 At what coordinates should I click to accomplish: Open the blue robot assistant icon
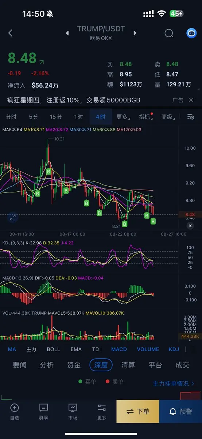(x=191, y=33)
